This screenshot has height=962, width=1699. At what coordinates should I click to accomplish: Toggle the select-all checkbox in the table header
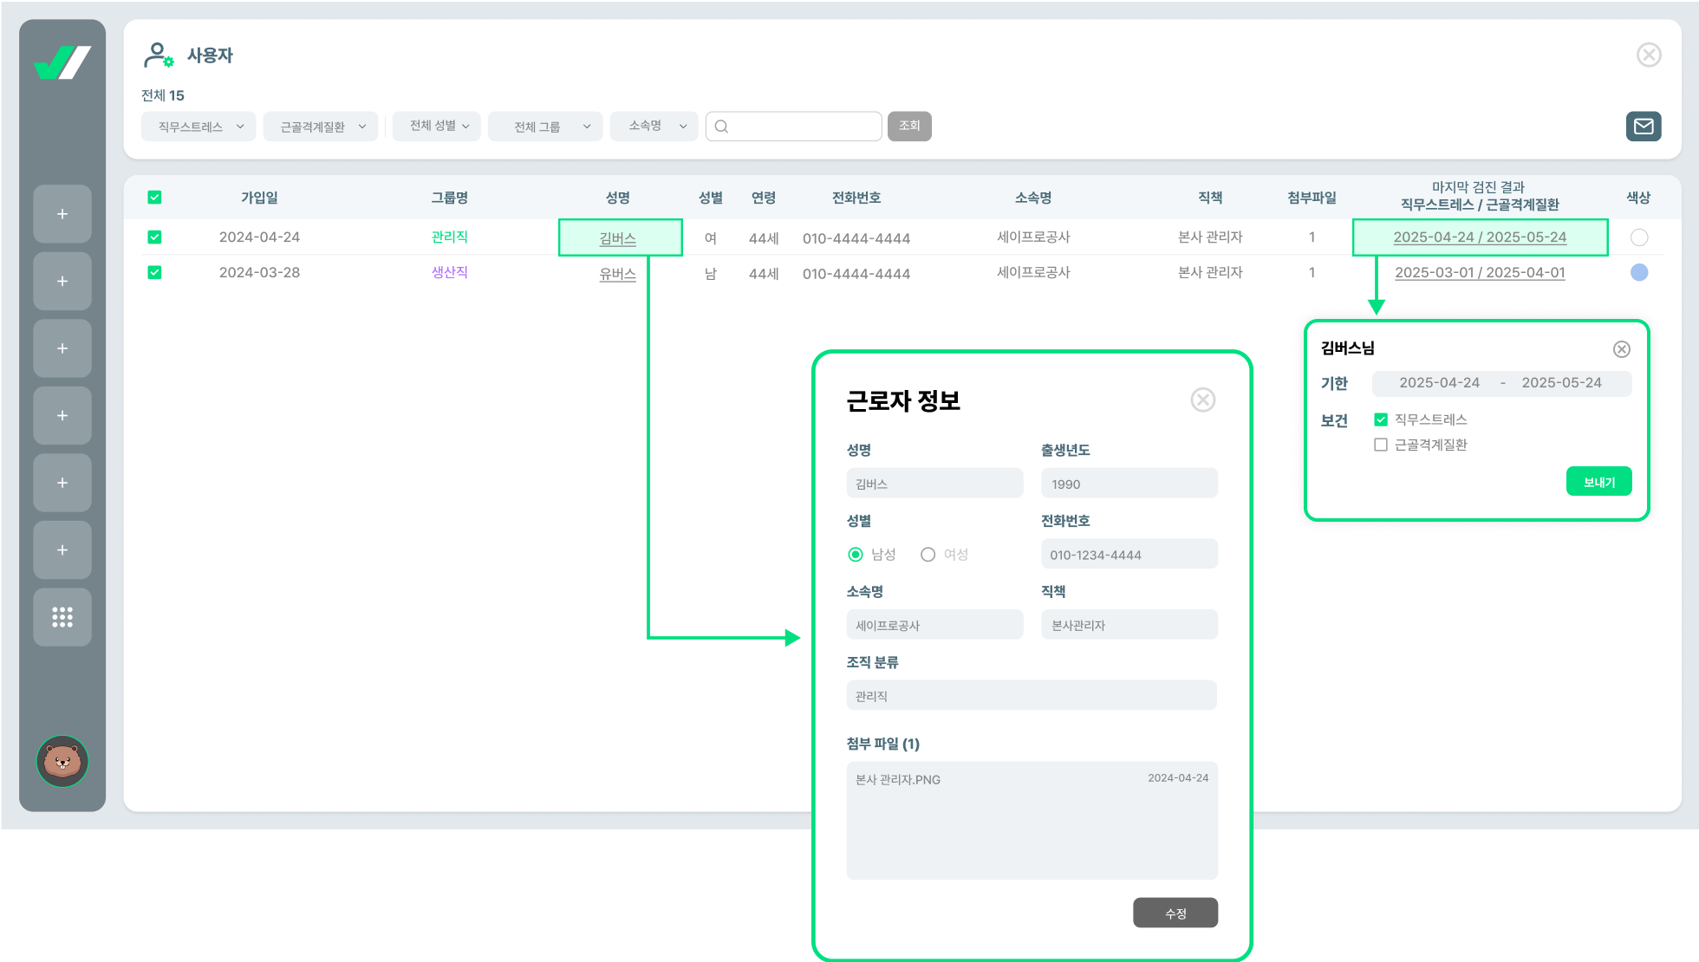click(154, 198)
